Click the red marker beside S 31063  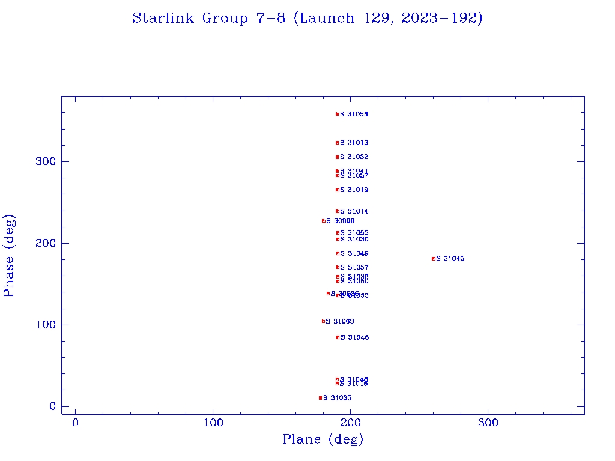point(323,322)
